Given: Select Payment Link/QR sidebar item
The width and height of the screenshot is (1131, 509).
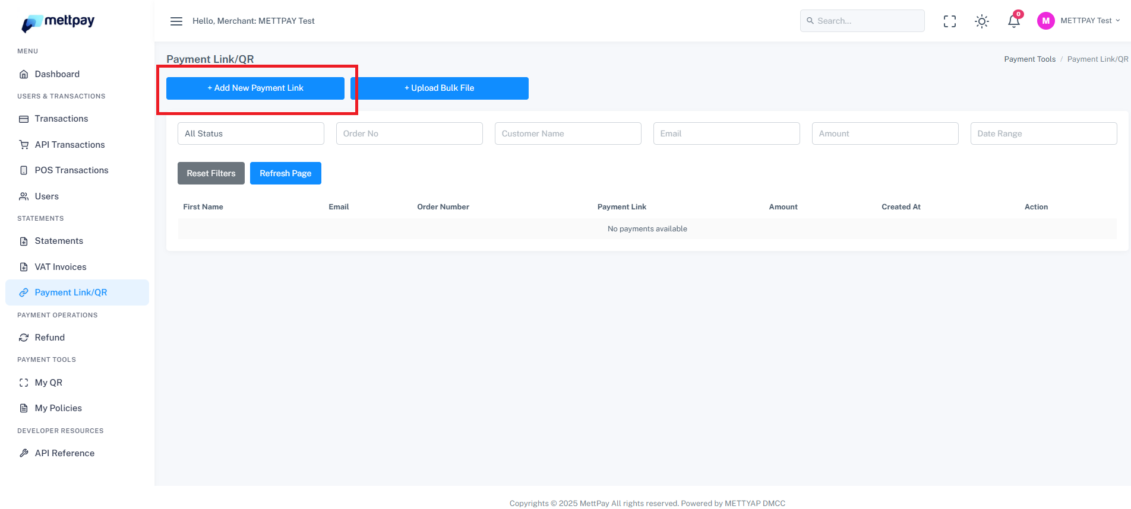Looking at the screenshot, I should pyautogui.click(x=77, y=292).
